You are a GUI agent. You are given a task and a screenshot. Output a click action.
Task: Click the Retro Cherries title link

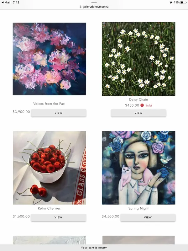(49, 208)
